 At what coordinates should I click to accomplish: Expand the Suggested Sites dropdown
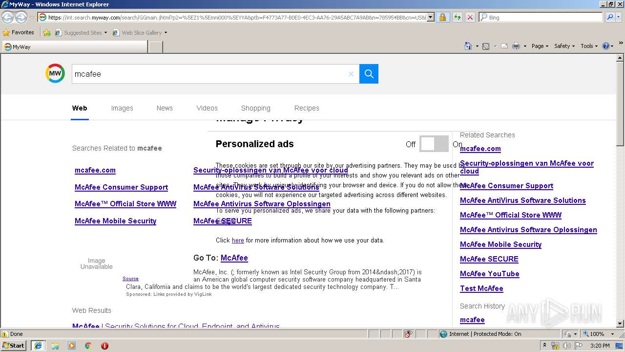pos(106,33)
